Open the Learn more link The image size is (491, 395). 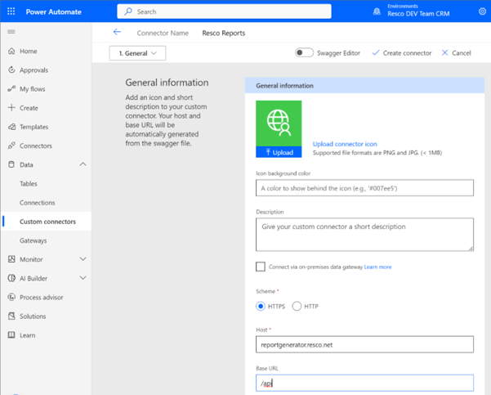pos(377,267)
